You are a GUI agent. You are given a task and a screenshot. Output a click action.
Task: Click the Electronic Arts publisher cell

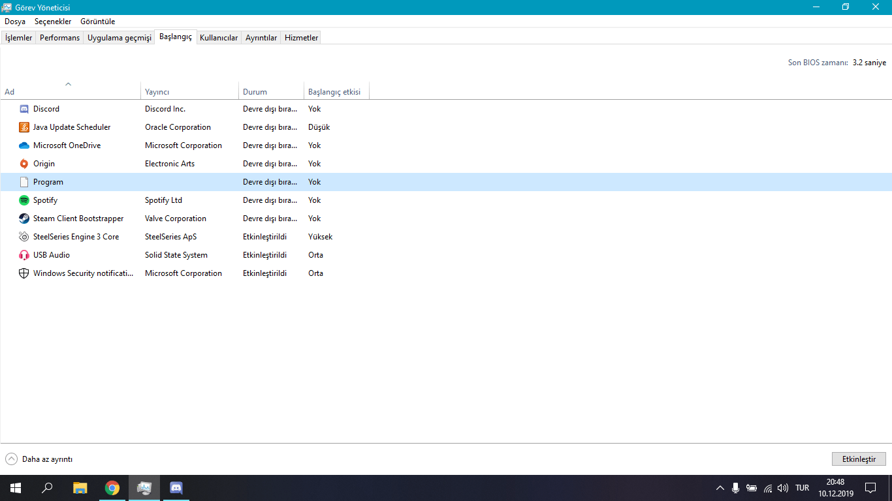tap(170, 164)
